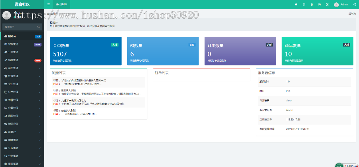Click the group icon beside 权限管理
The image size is (359, 167).
pyautogui.click(x=6, y=76)
